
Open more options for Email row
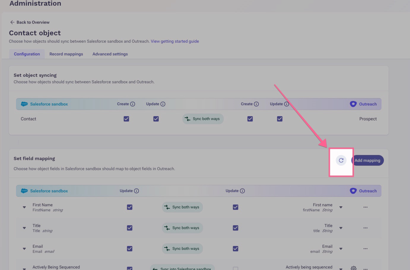[365, 249]
